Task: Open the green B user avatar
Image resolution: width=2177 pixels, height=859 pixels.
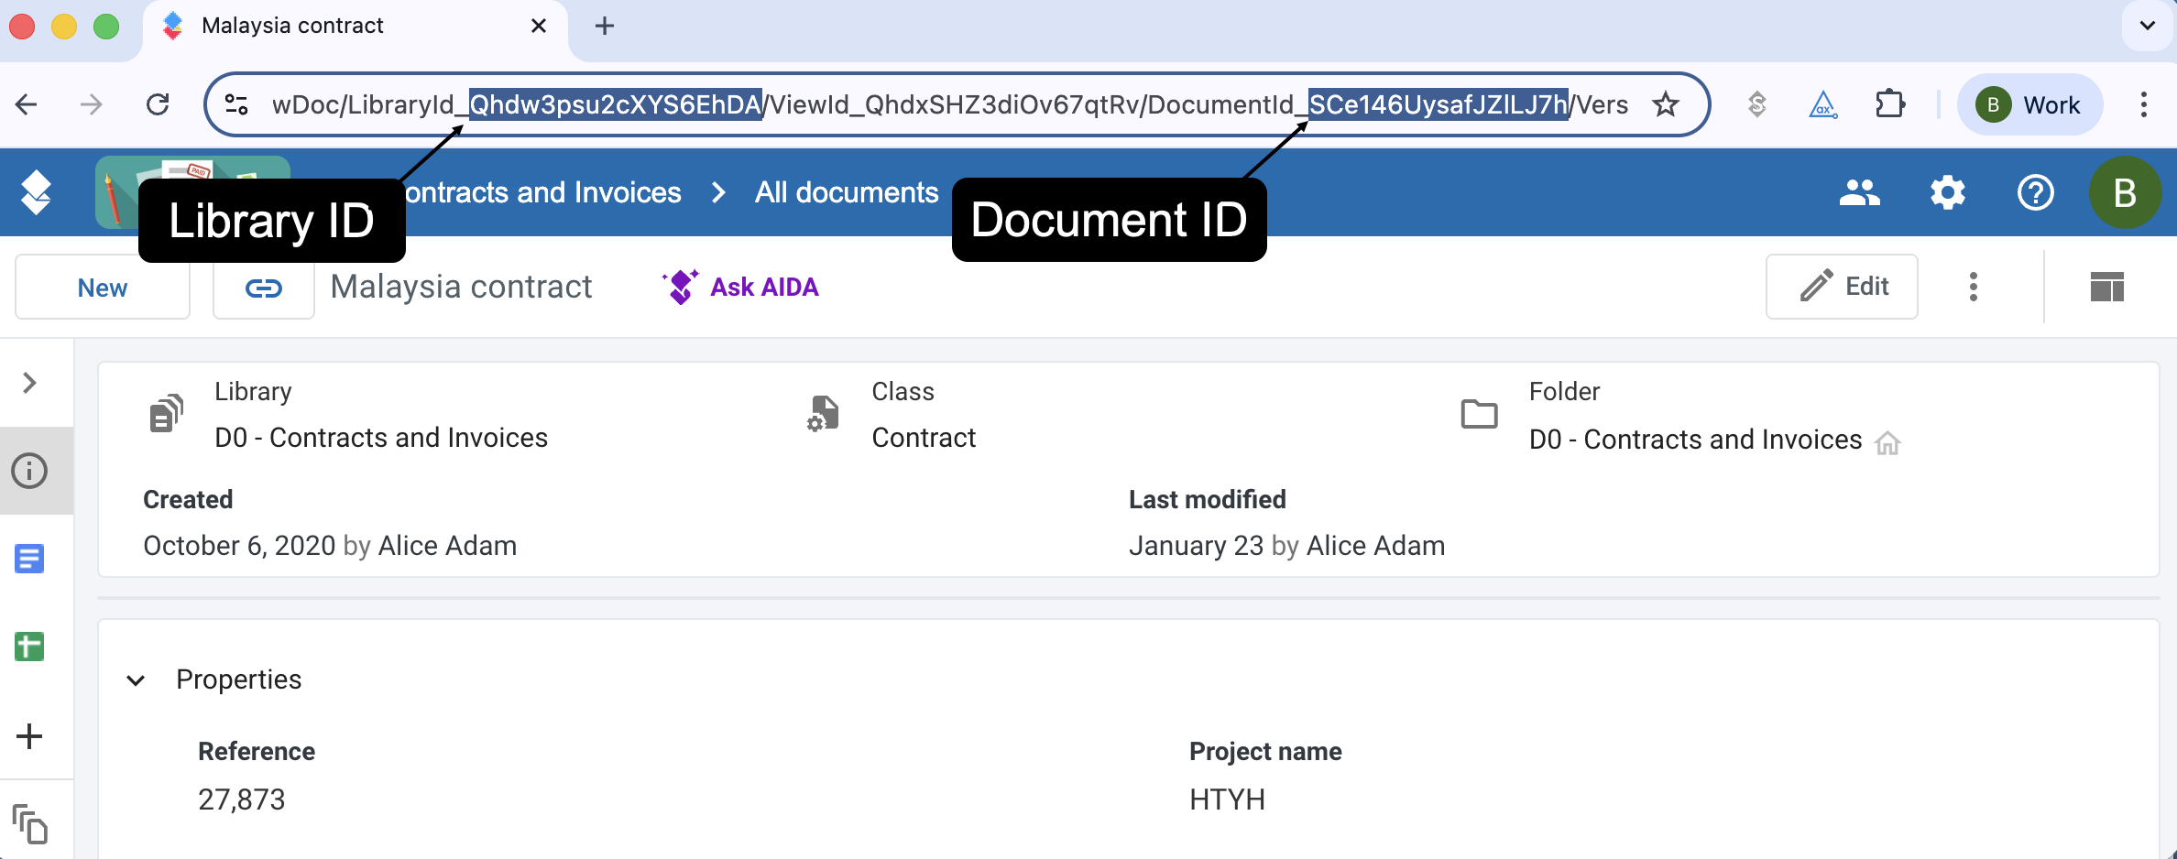Action: point(2126,192)
